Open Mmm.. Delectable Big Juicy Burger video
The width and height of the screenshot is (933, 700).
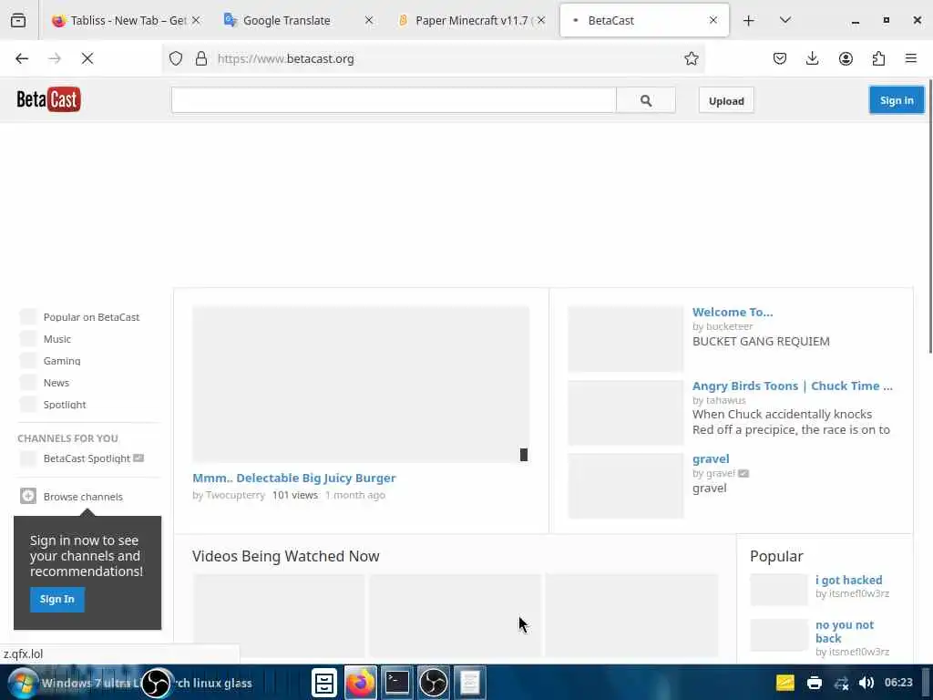pos(294,478)
